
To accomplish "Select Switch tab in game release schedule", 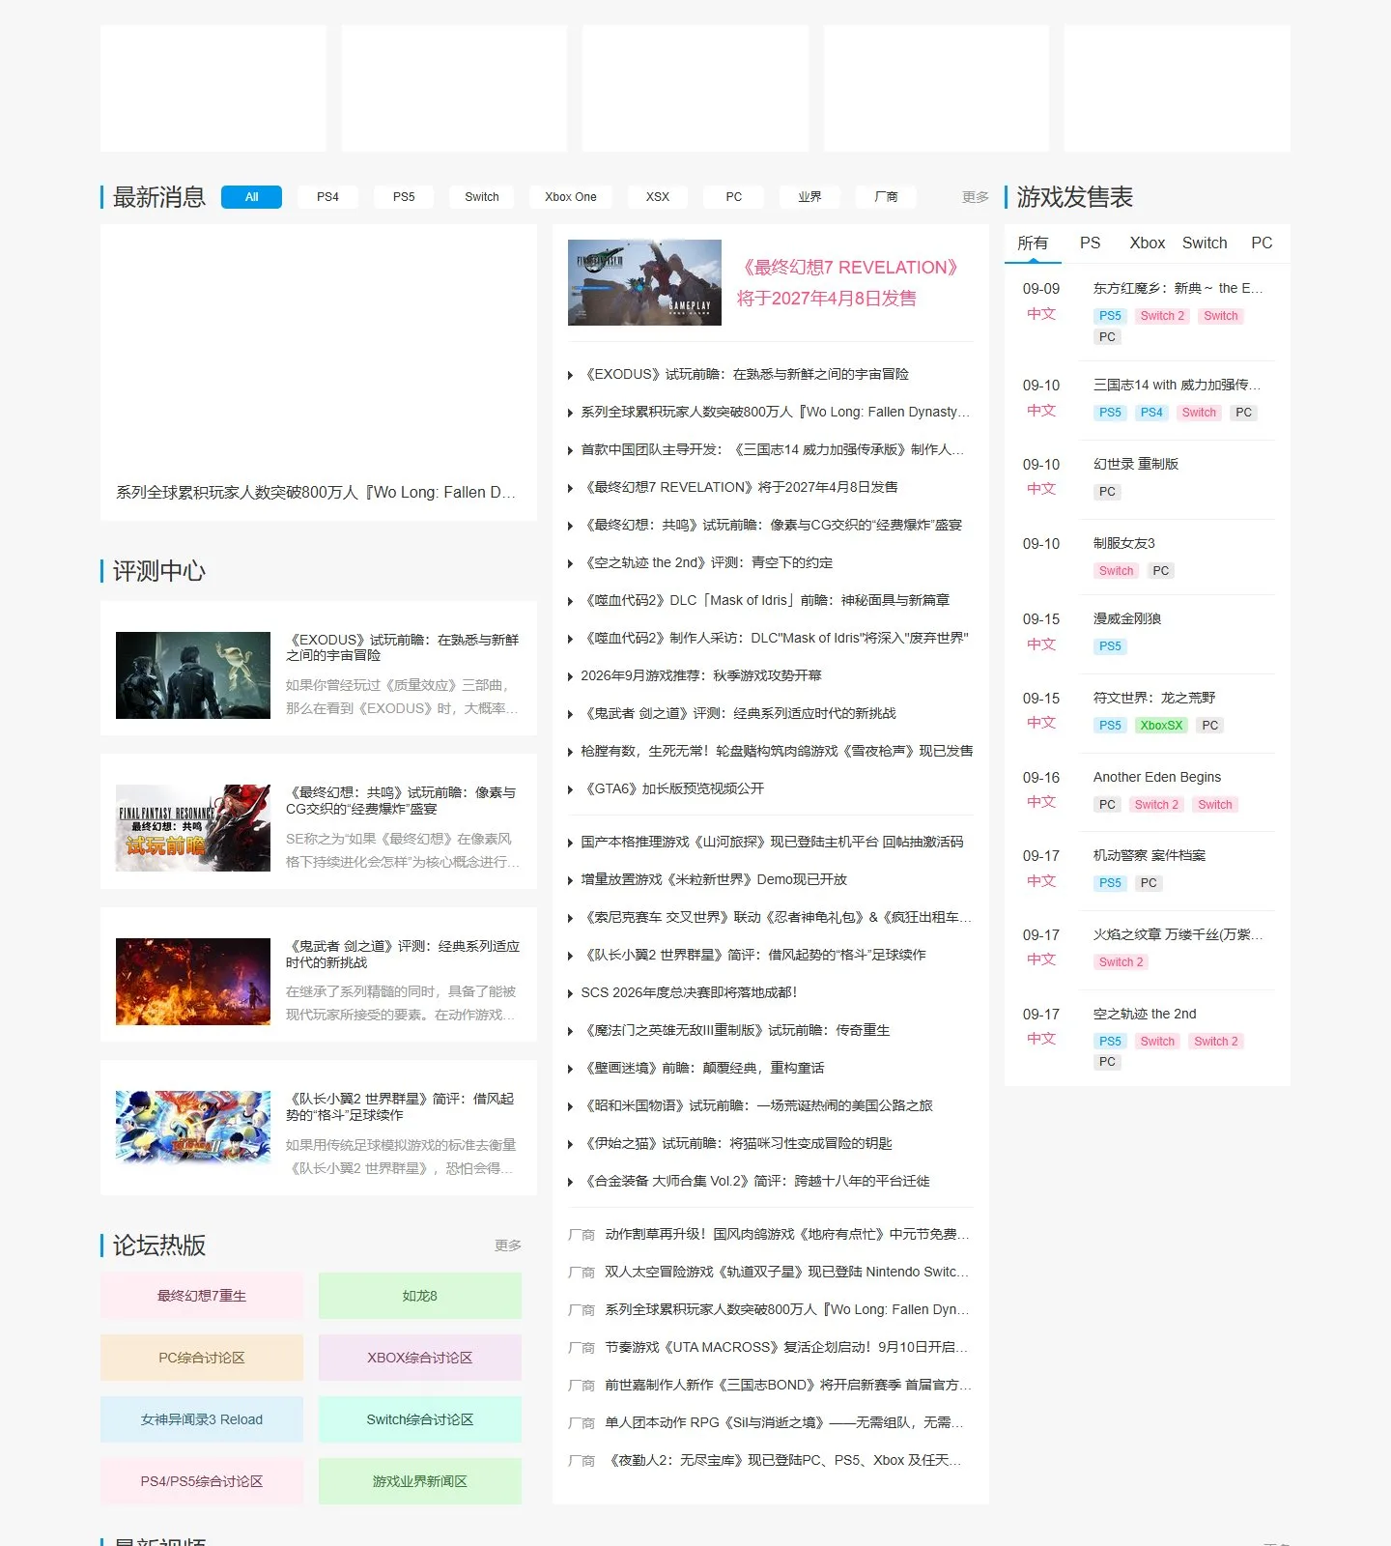I will coord(1205,243).
